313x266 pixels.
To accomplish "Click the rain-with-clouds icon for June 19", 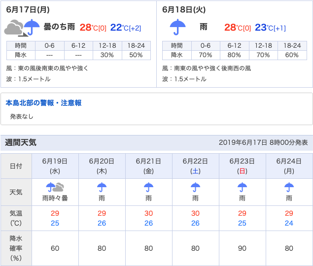I will click(x=55, y=187).
